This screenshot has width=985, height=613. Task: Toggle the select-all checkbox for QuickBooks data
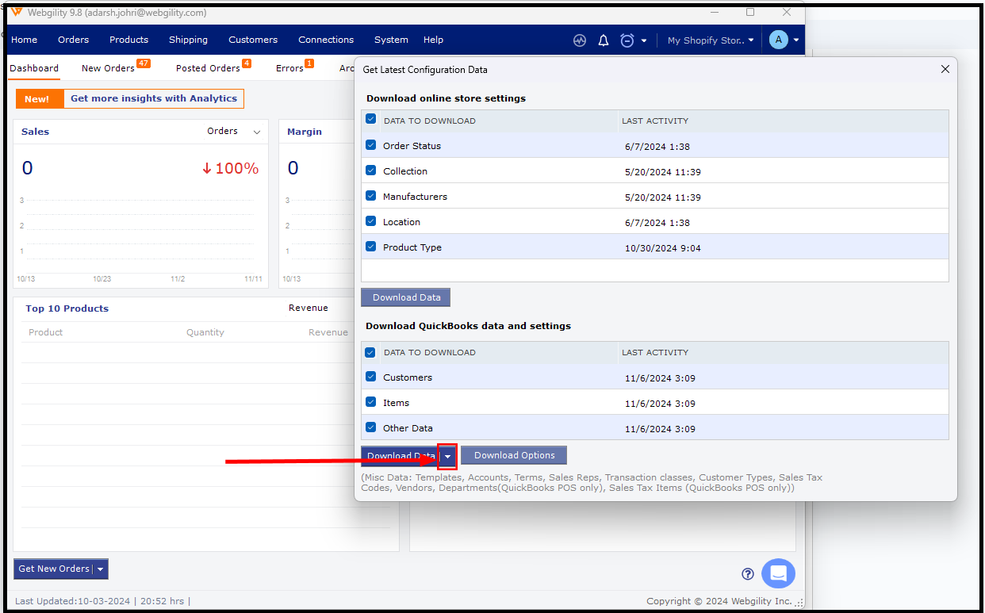pyautogui.click(x=370, y=351)
